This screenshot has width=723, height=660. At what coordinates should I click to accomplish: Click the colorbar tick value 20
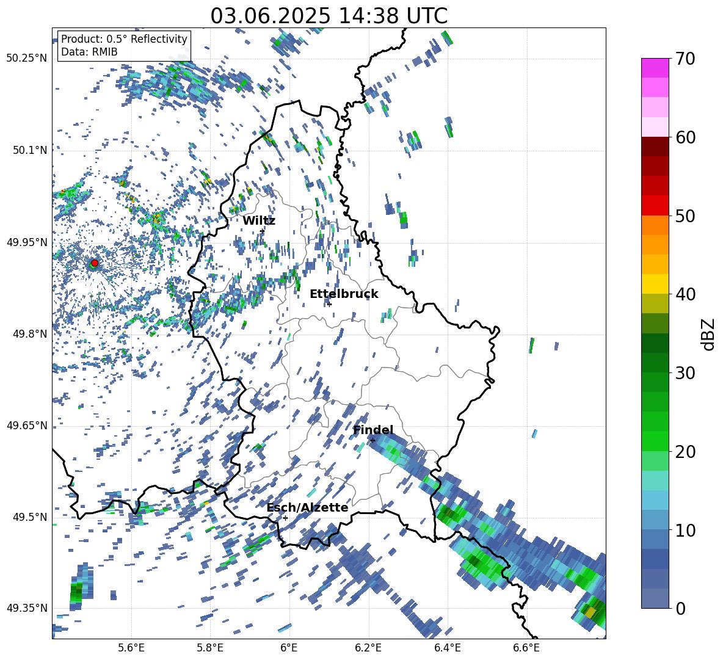[x=685, y=451]
